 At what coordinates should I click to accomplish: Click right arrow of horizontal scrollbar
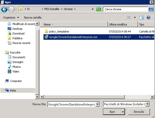[x=152, y=97]
